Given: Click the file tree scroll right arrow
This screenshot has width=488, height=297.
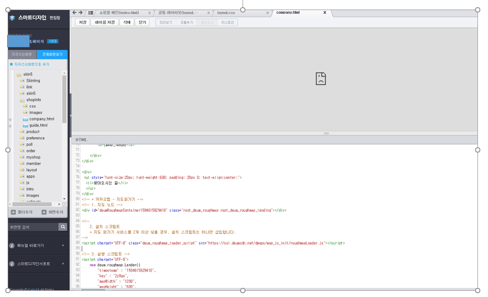Looking at the screenshot, I should [x=59, y=204].
